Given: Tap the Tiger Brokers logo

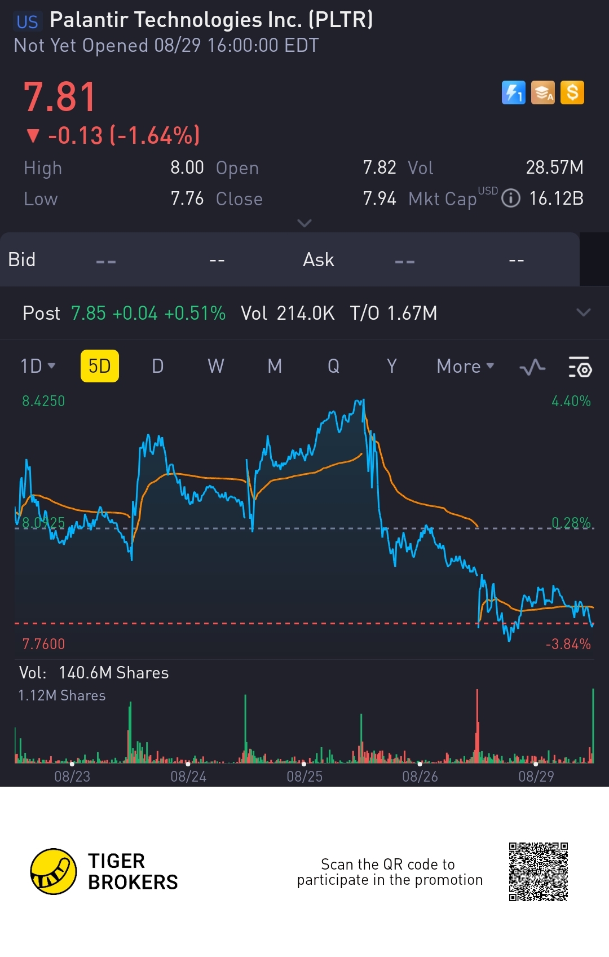Looking at the screenshot, I should coord(54,871).
